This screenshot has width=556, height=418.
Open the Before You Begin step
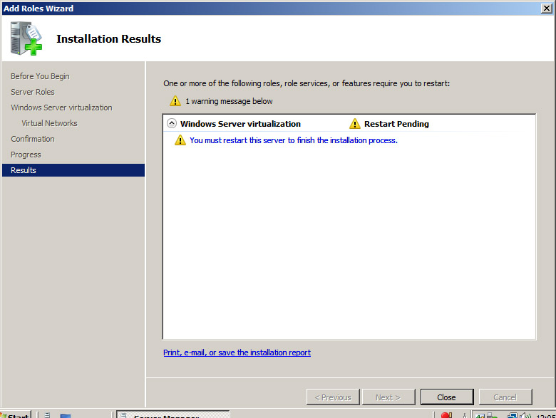(x=40, y=76)
